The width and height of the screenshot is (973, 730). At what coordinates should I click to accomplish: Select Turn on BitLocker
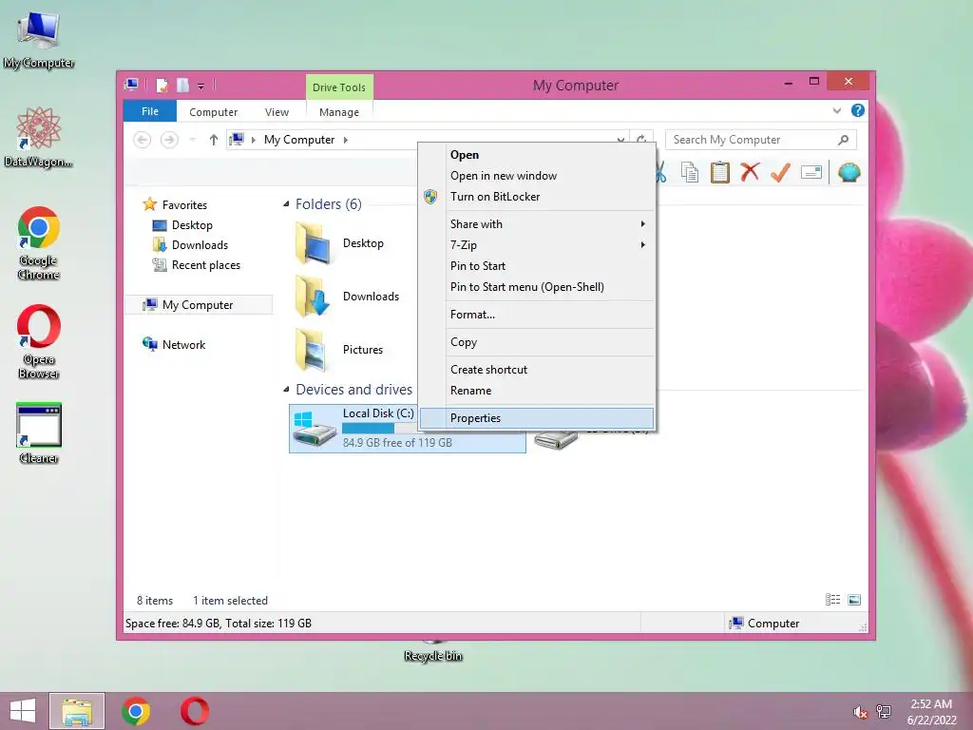538,197
